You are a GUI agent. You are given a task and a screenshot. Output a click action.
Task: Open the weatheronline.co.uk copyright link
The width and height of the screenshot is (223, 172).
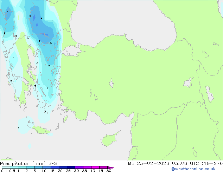pos(193,169)
